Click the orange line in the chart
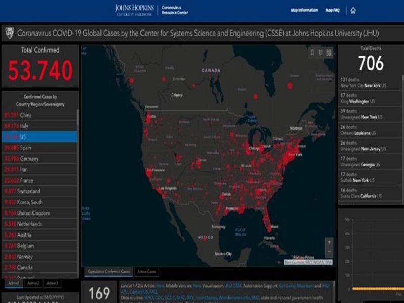The image size is (404, 303). pos(378,289)
